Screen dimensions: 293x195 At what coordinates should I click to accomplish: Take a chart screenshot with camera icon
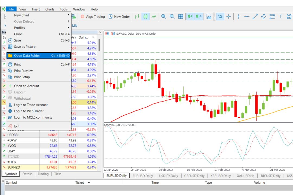click(x=209, y=17)
